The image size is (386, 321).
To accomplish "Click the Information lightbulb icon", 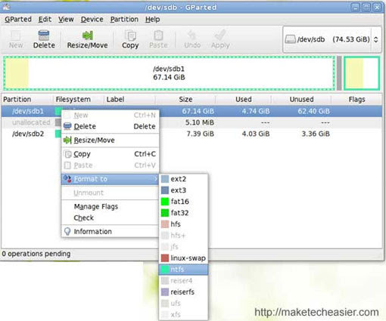I will 67,231.
